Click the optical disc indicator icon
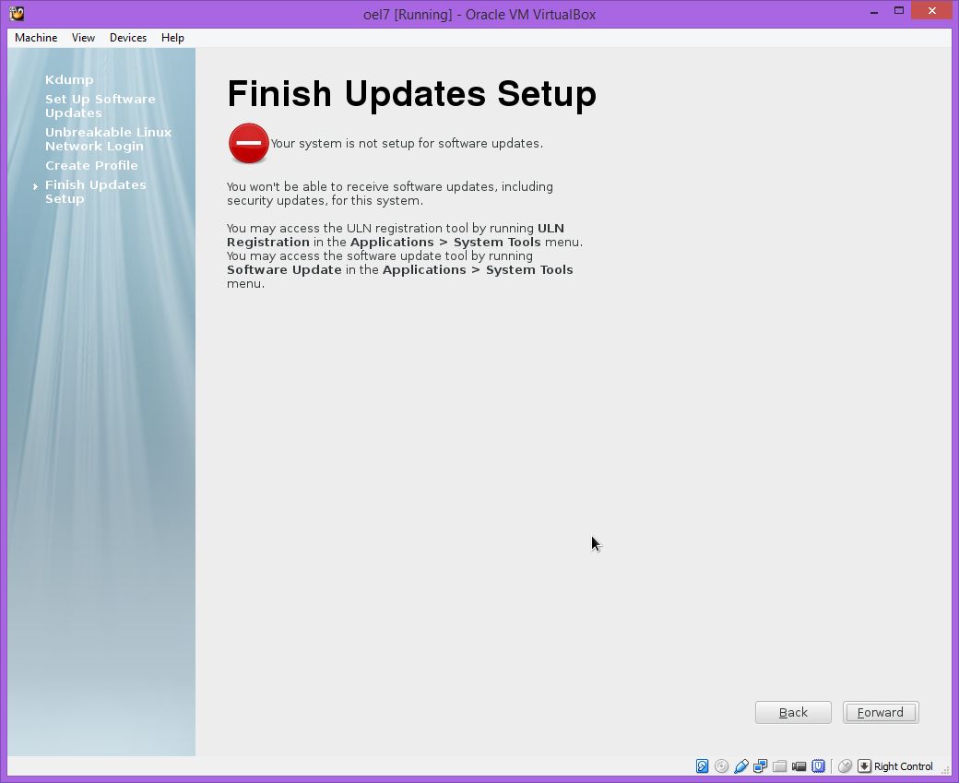The image size is (959, 783). point(722,765)
